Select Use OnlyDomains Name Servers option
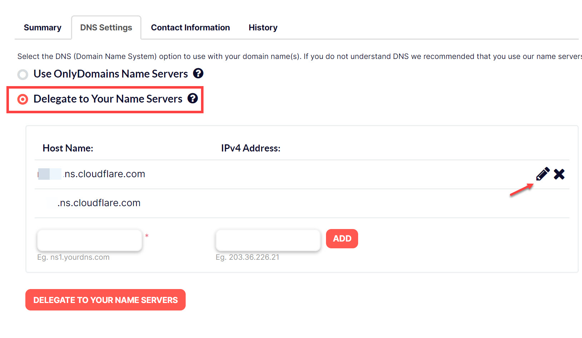The width and height of the screenshot is (582, 338). (22, 75)
